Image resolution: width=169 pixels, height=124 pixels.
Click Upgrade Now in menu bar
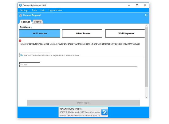[55, 10]
